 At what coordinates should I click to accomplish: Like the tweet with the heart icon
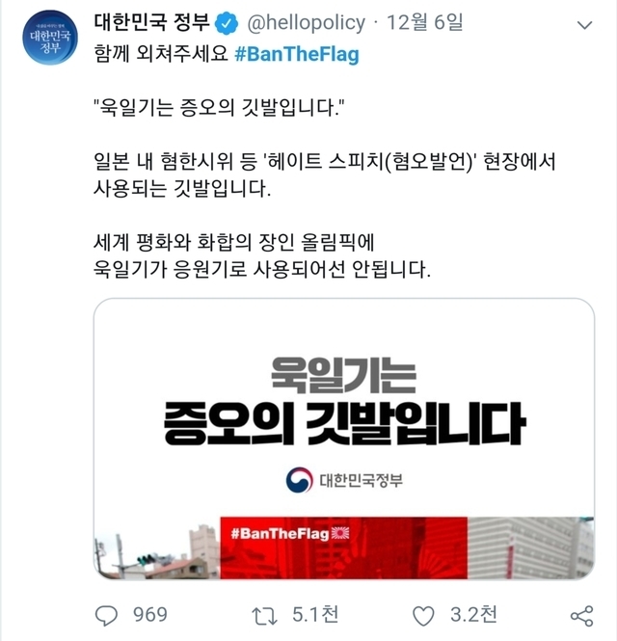click(x=423, y=616)
